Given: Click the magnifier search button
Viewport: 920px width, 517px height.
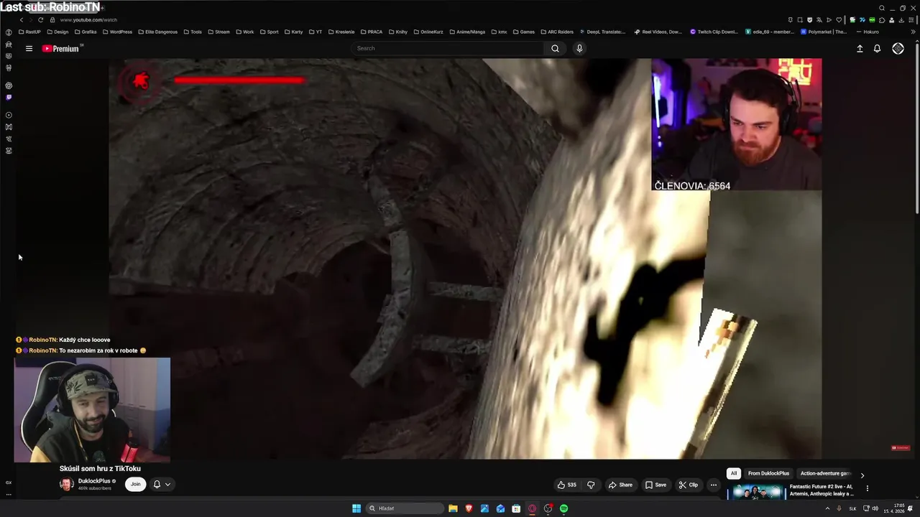Looking at the screenshot, I should tap(555, 48).
